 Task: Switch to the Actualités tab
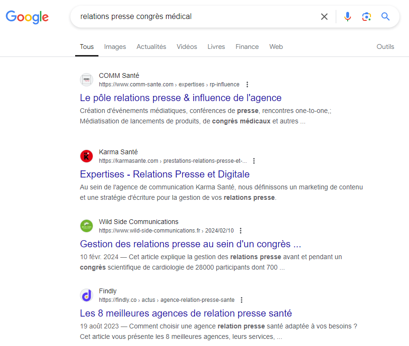pos(151,47)
